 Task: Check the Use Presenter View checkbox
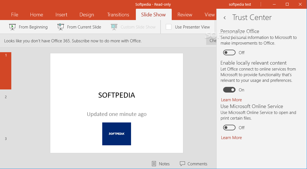click(x=169, y=27)
